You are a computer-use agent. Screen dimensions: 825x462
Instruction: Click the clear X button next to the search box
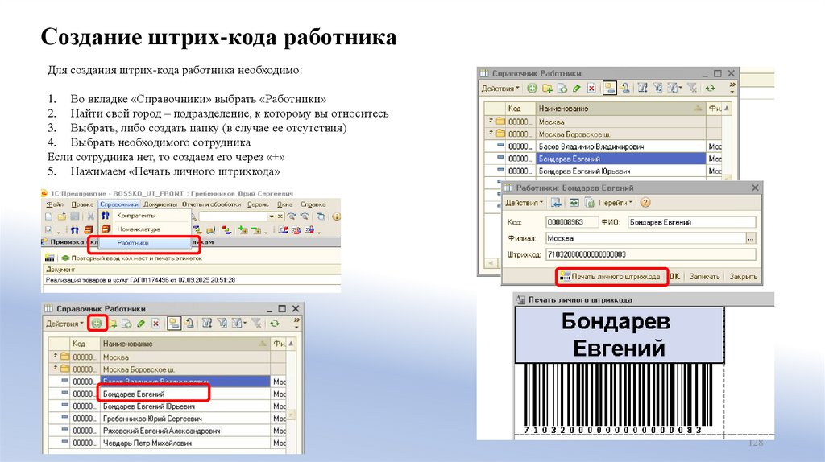coord(280,217)
